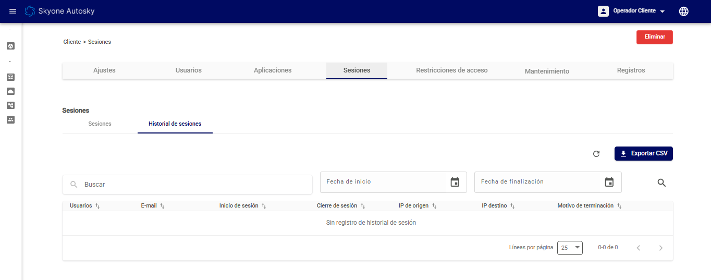Switch to the Usuarios tab
711x280 pixels.
[x=188, y=70]
